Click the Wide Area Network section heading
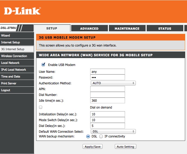This screenshot has height=154, width=187. point(96,55)
